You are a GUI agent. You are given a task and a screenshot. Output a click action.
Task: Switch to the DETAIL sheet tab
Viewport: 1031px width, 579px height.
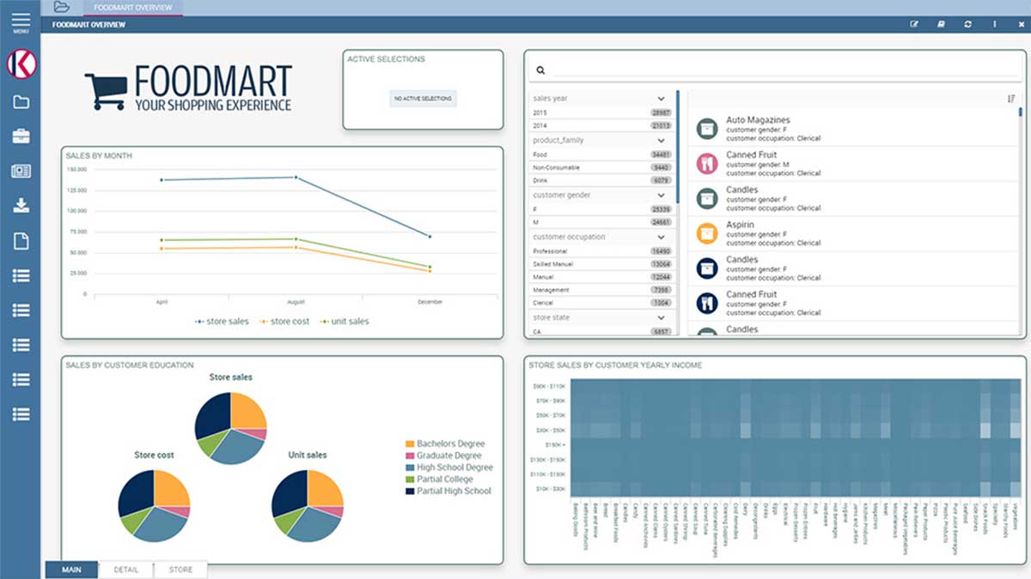click(126, 570)
